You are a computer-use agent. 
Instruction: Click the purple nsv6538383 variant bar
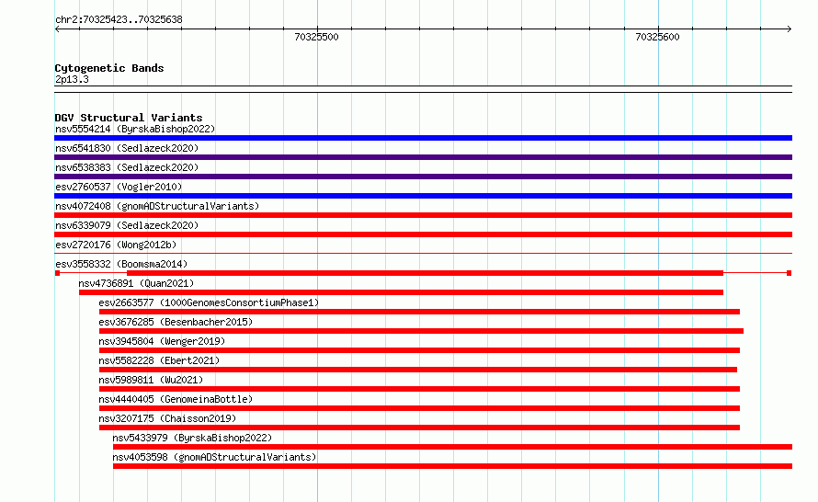tap(423, 177)
